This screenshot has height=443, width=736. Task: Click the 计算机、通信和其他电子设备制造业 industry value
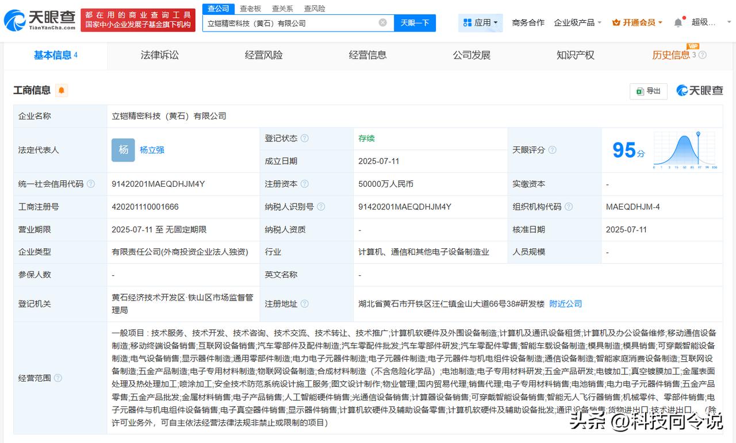point(423,252)
